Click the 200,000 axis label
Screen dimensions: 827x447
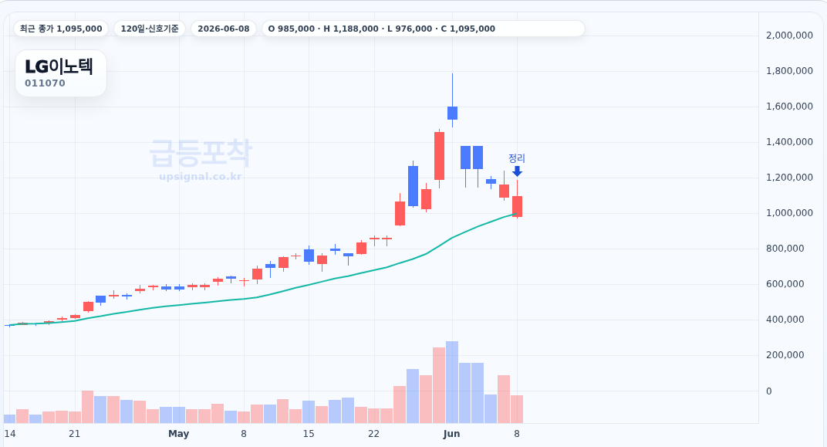tap(785, 354)
